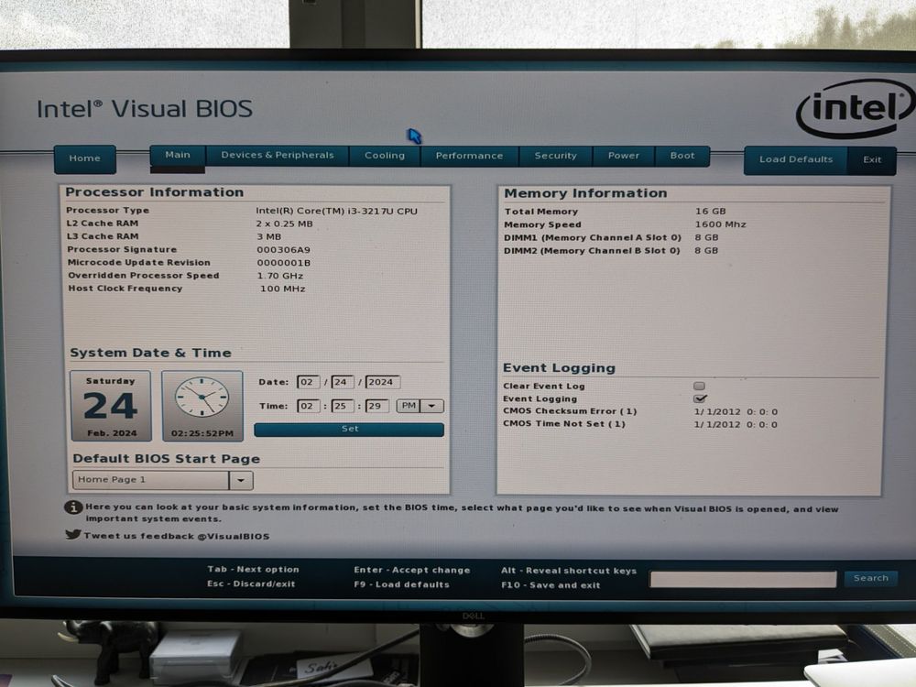
Task: Click the Load Defaults button
Action: 795,158
